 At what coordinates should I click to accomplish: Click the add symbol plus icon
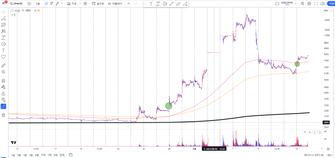(x=29, y=3)
